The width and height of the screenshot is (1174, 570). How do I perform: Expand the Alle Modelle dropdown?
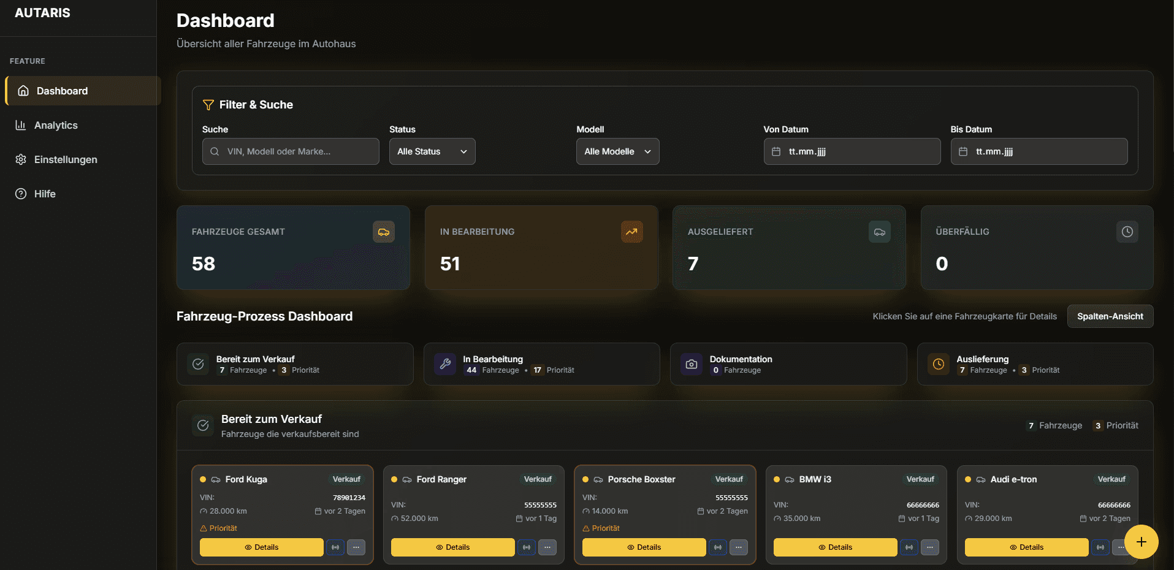click(x=617, y=151)
